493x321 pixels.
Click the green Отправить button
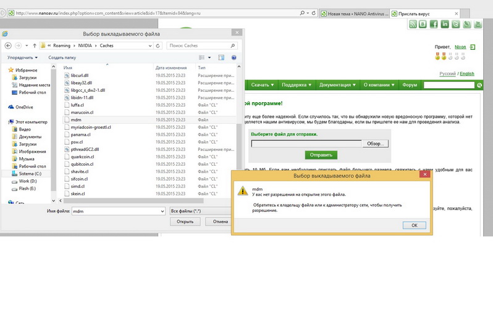321,155
